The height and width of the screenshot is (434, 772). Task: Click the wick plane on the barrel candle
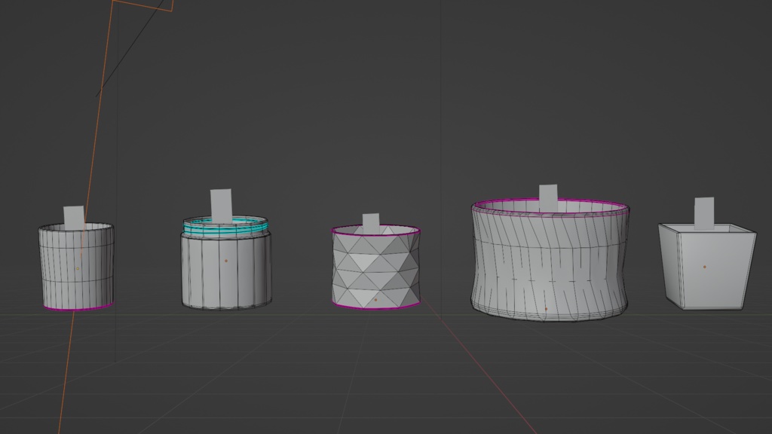click(548, 191)
